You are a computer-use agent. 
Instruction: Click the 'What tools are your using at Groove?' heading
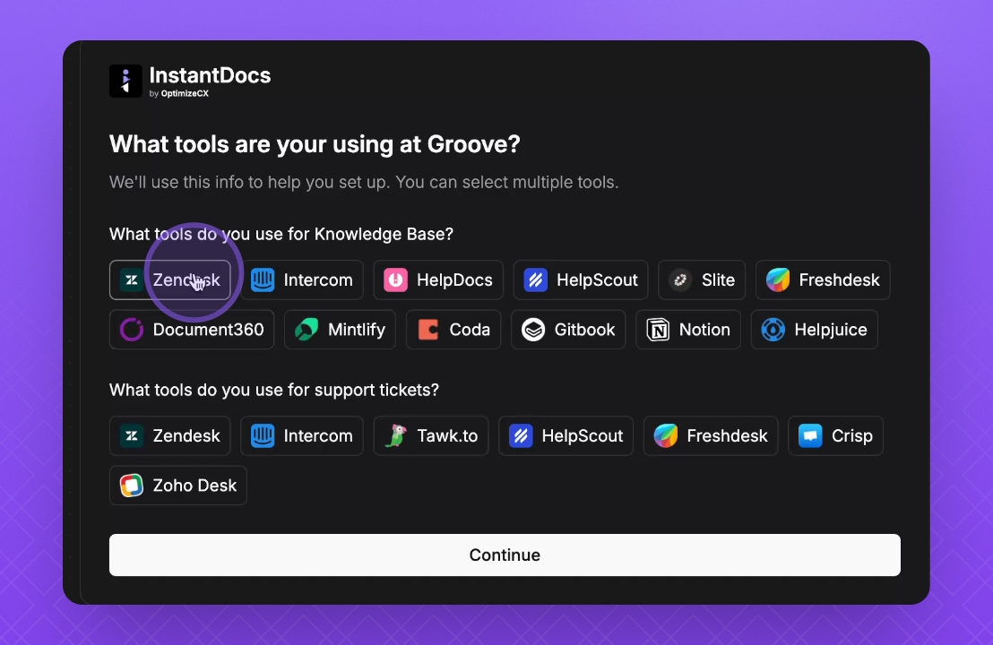[x=315, y=144]
